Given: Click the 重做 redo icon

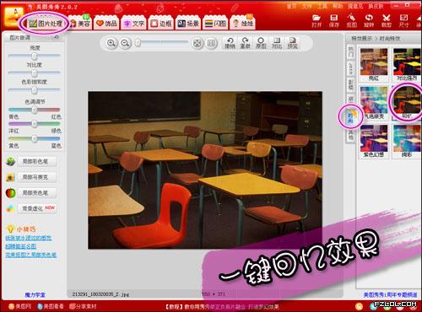Looking at the screenshot, I should pyautogui.click(x=245, y=43).
